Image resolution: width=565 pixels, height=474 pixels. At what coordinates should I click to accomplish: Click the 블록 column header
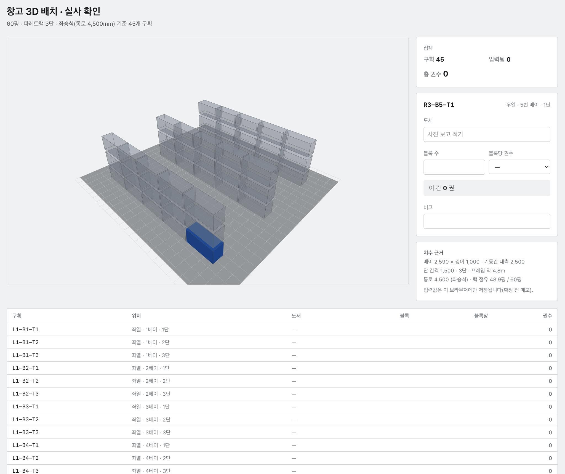point(404,316)
